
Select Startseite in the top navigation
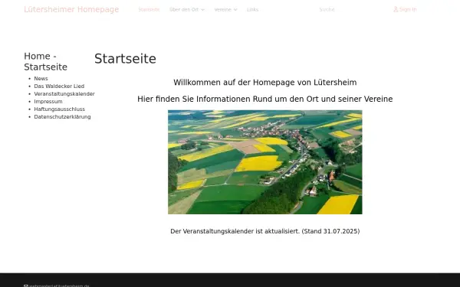[x=149, y=9]
